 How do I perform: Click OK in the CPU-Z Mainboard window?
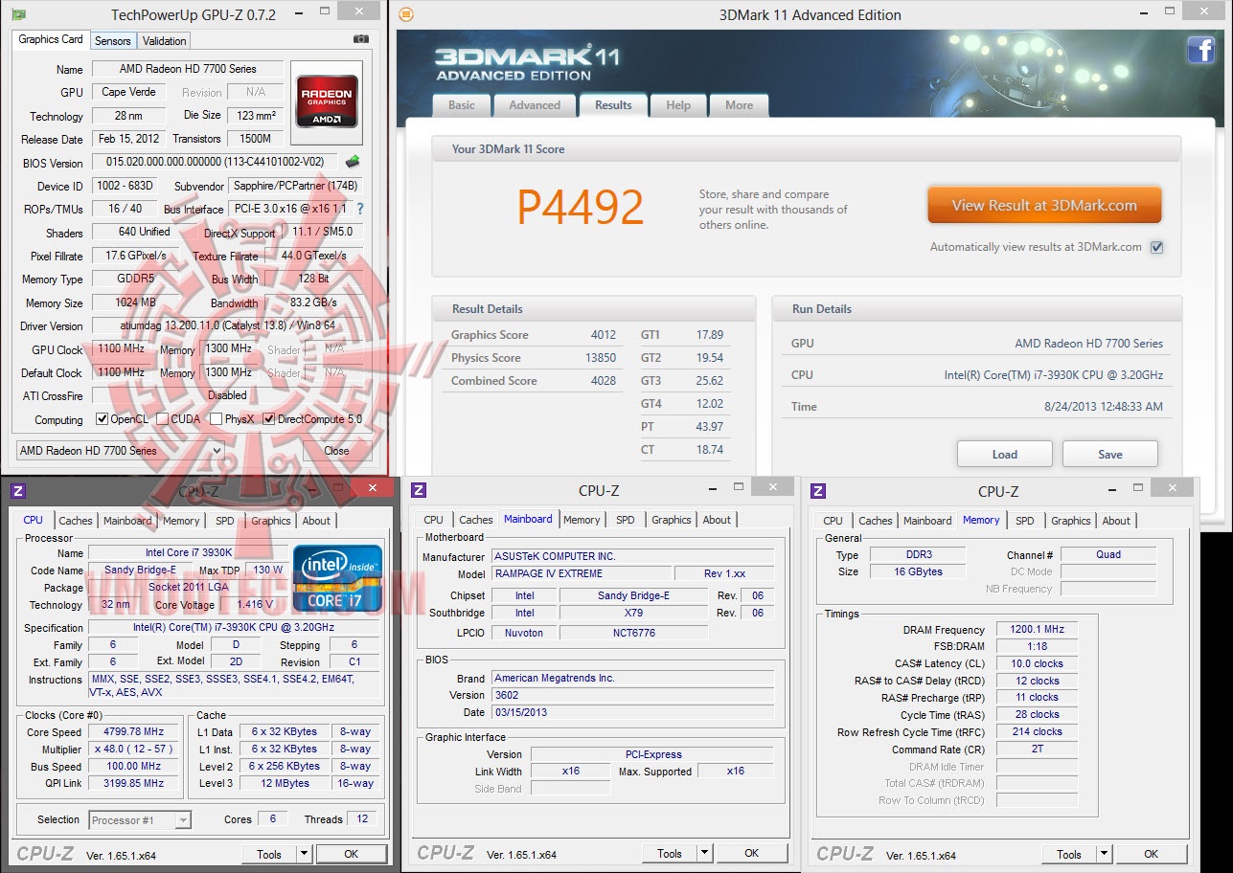coord(751,853)
